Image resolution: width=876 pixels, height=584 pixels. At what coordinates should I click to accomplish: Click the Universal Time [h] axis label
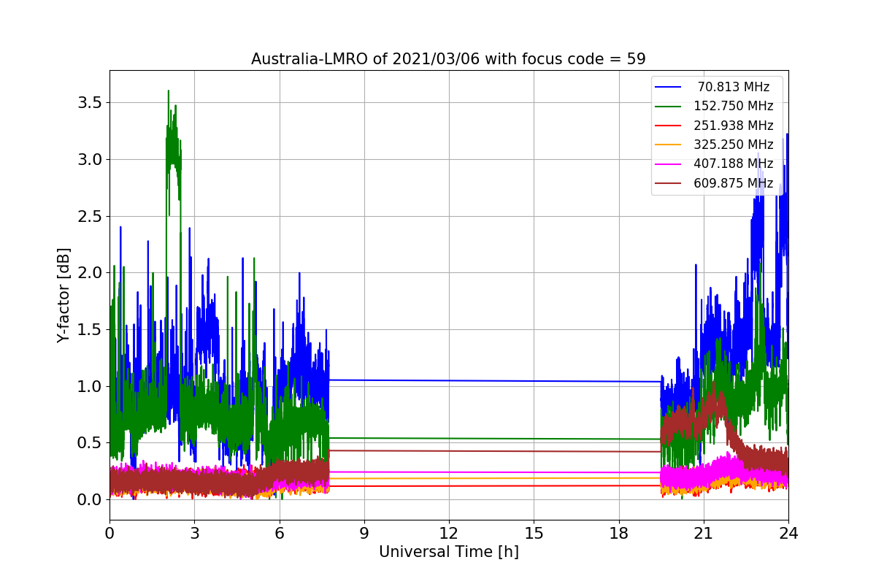(x=448, y=553)
